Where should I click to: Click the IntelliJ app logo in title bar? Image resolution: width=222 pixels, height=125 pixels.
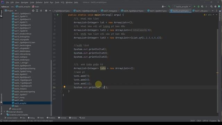[2, 2]
